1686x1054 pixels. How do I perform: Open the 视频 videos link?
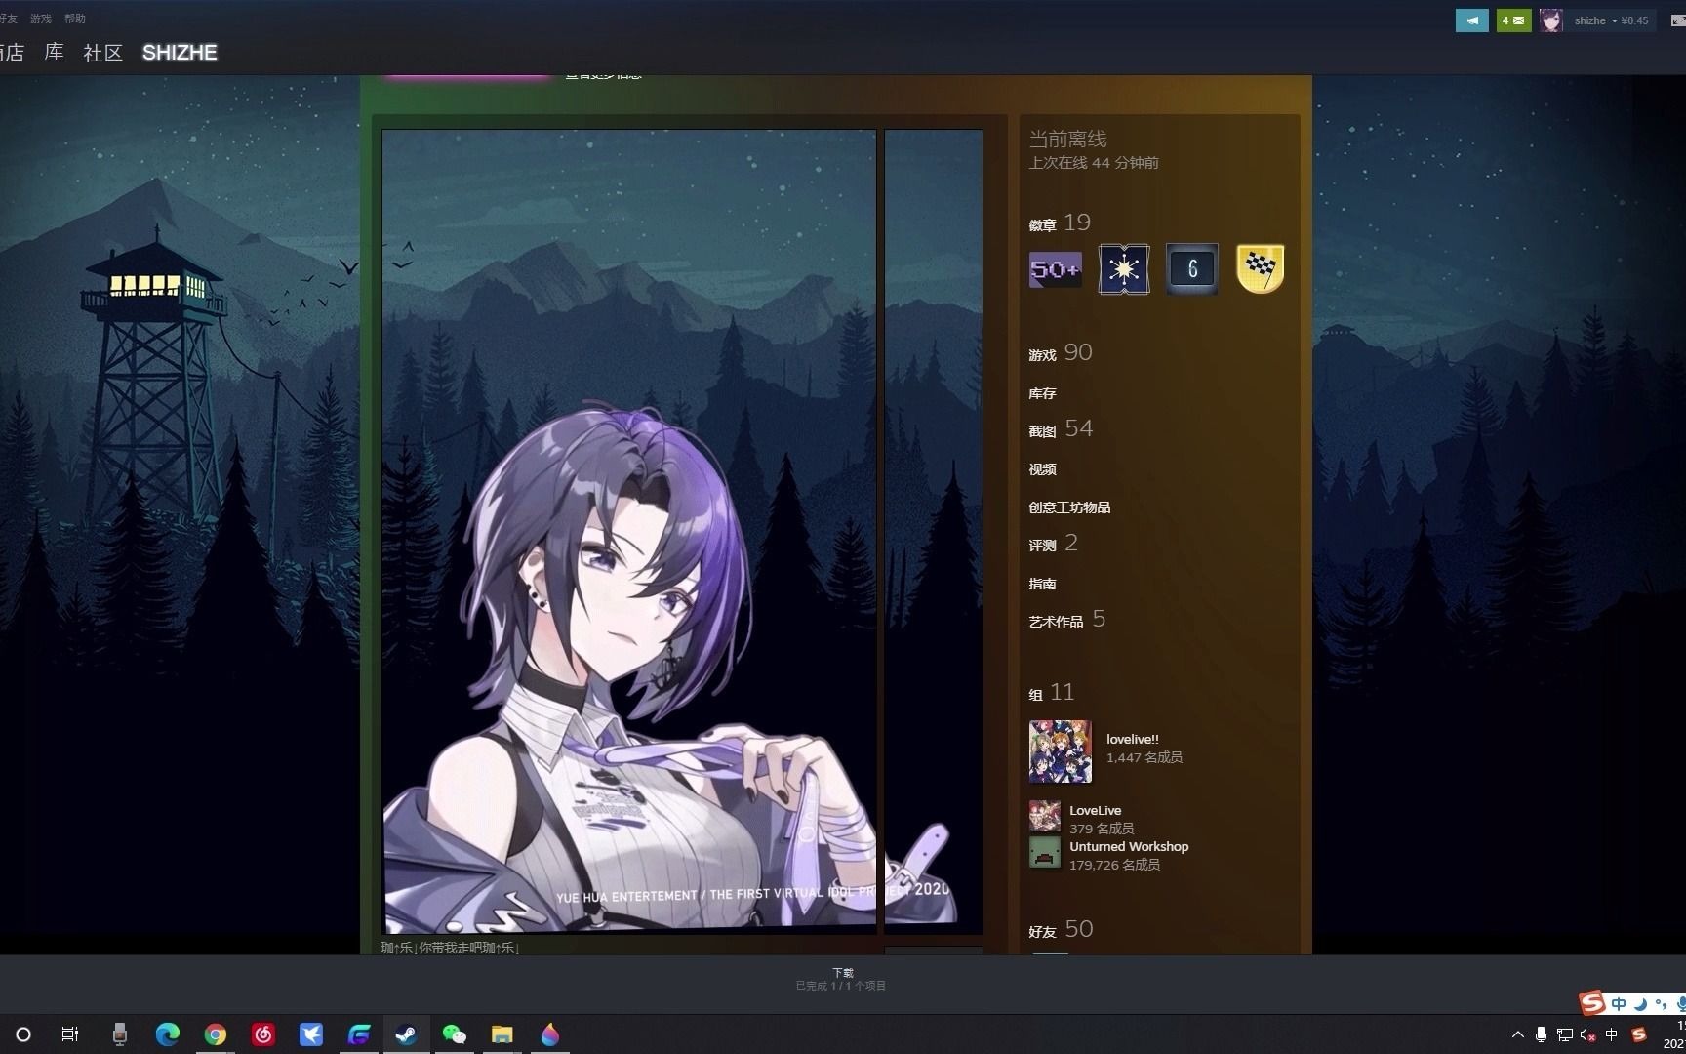tap(1042, 469)
